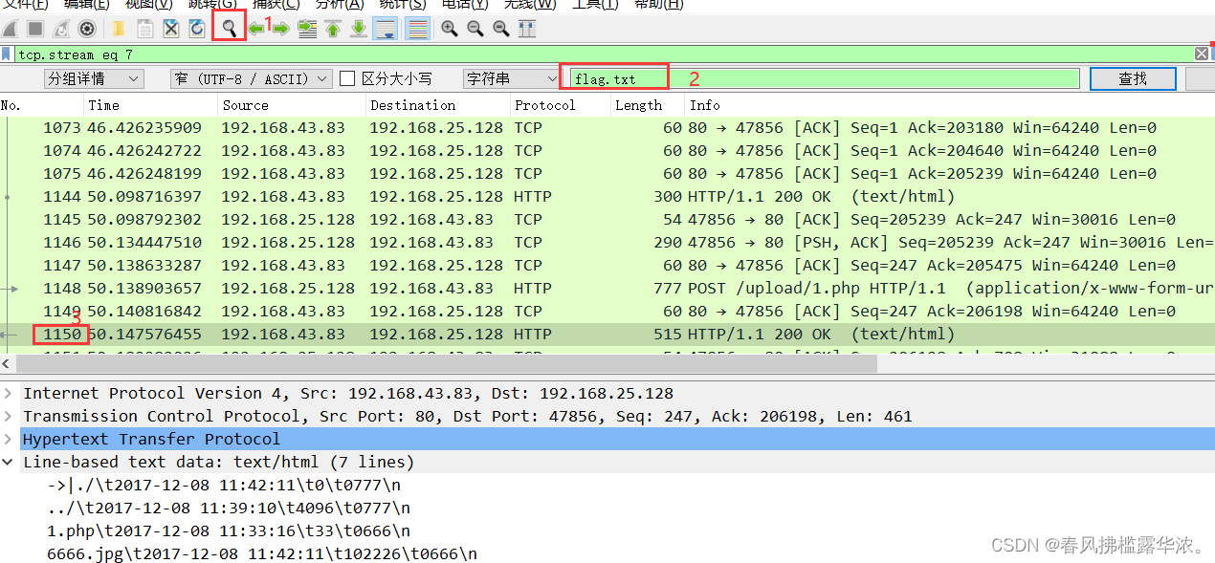
Task: Expand Transmission Control Protocol section
Action: (8, 416)
